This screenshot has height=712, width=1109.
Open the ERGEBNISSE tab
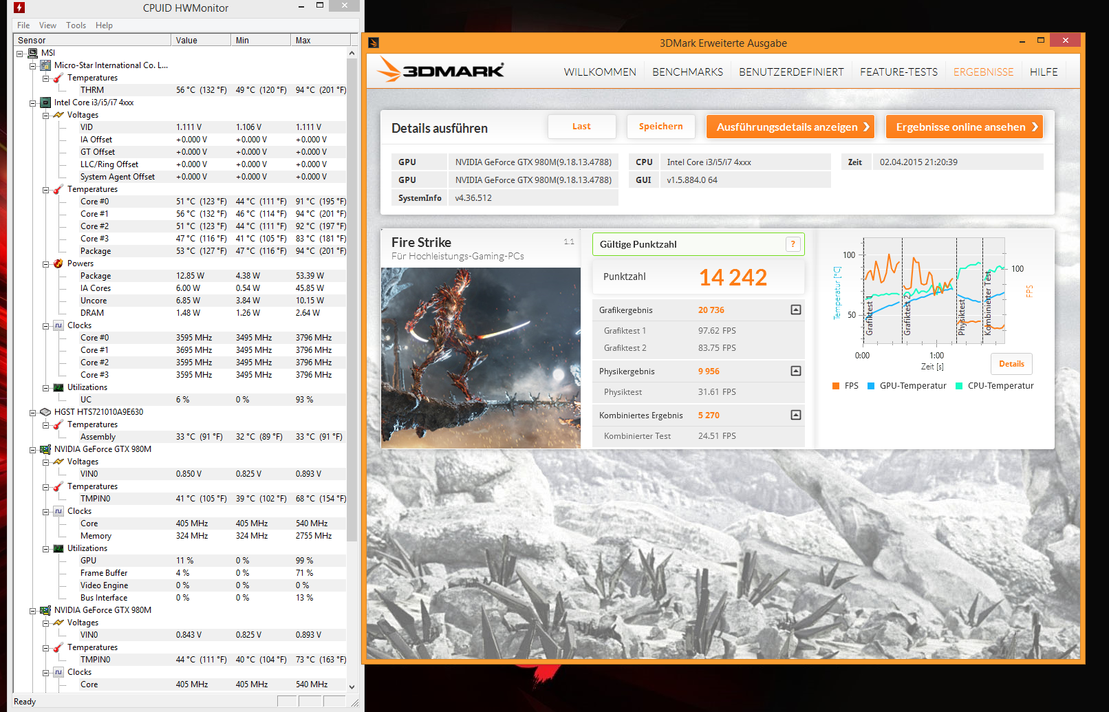[983, 72]
